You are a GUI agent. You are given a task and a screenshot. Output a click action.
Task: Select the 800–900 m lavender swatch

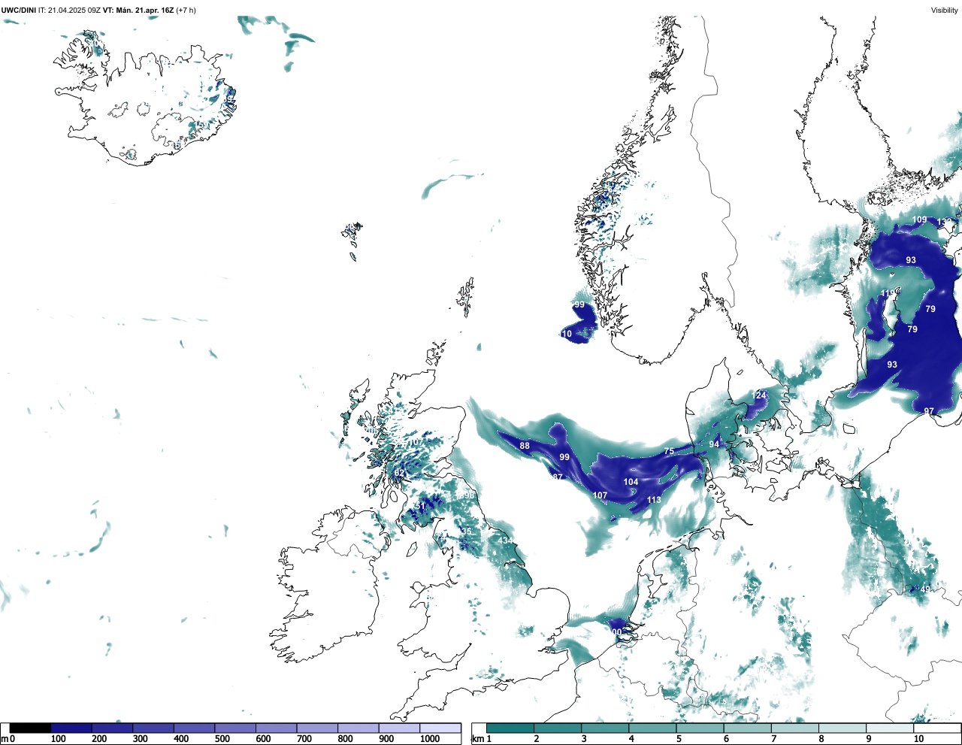pyautogui.click(x=358, y=728)
